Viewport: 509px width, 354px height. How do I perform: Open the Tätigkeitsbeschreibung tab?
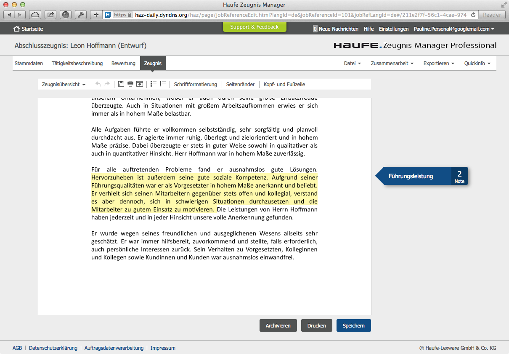[77, 63]
